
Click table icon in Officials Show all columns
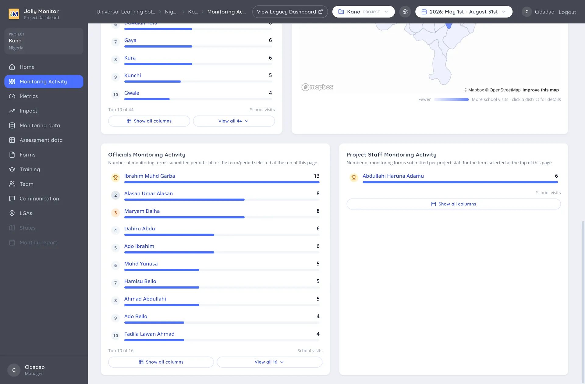(141, 362)
